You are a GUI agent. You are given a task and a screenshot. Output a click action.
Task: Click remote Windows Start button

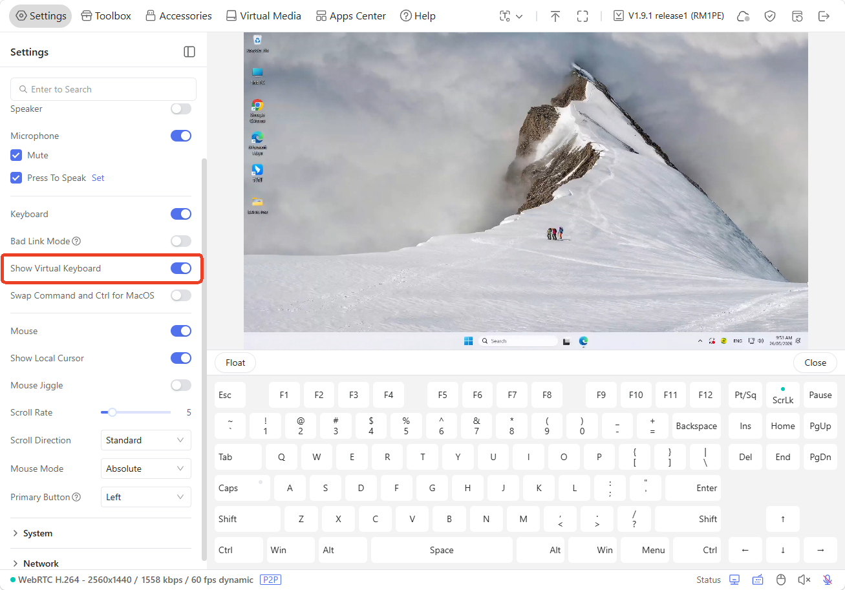point(468,341)
